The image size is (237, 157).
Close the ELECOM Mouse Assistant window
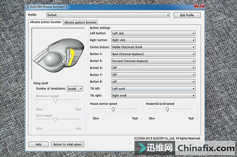coord(199,6)
